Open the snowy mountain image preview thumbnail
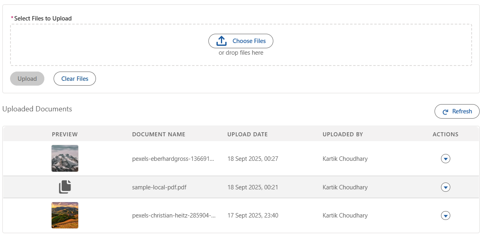Screen dimensions: 491x238 coord(65,158)
